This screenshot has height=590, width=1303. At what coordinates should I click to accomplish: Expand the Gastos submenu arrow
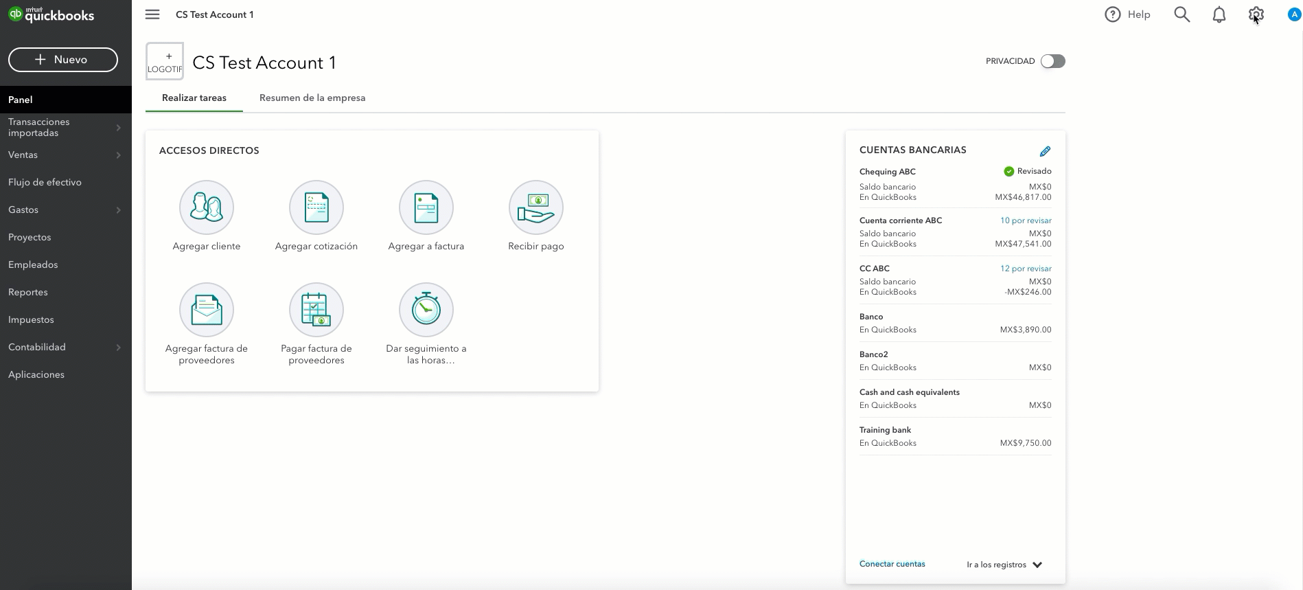coord(119,210)
